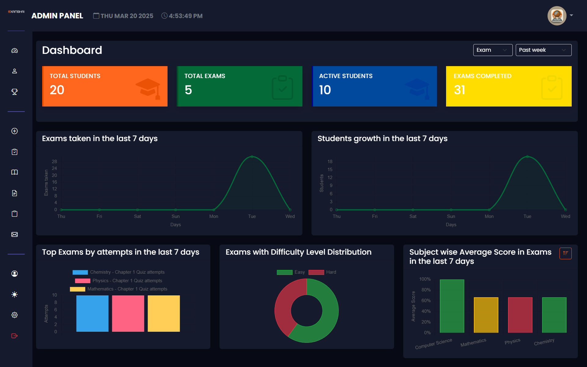Expand the profile avatar menu arrow
This screenshot has width=587, height=367.
[x=571, y=15]
